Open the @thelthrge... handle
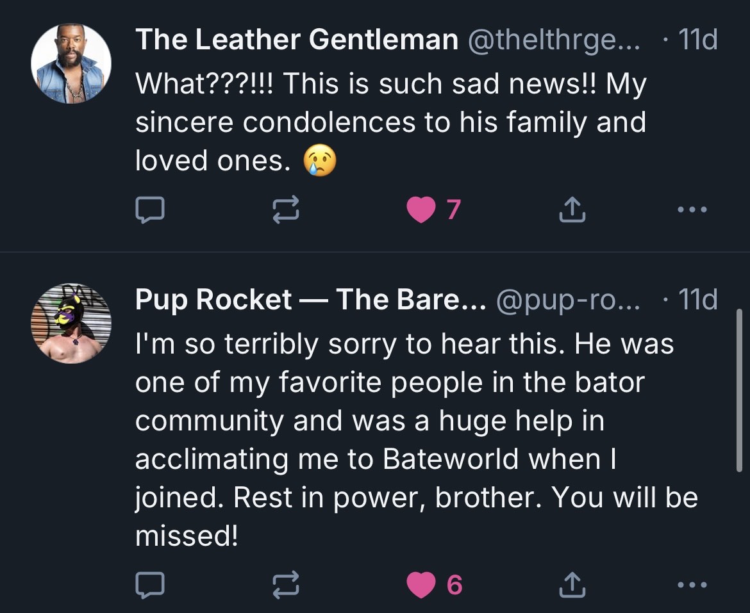The height and width of the screenshot is (613, 750). 553,40
